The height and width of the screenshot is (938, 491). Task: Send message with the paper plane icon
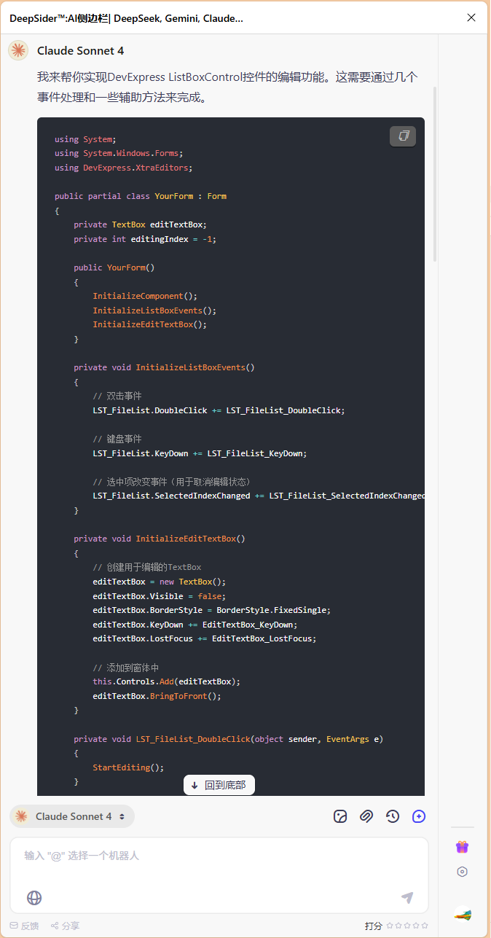pos(407,898)
